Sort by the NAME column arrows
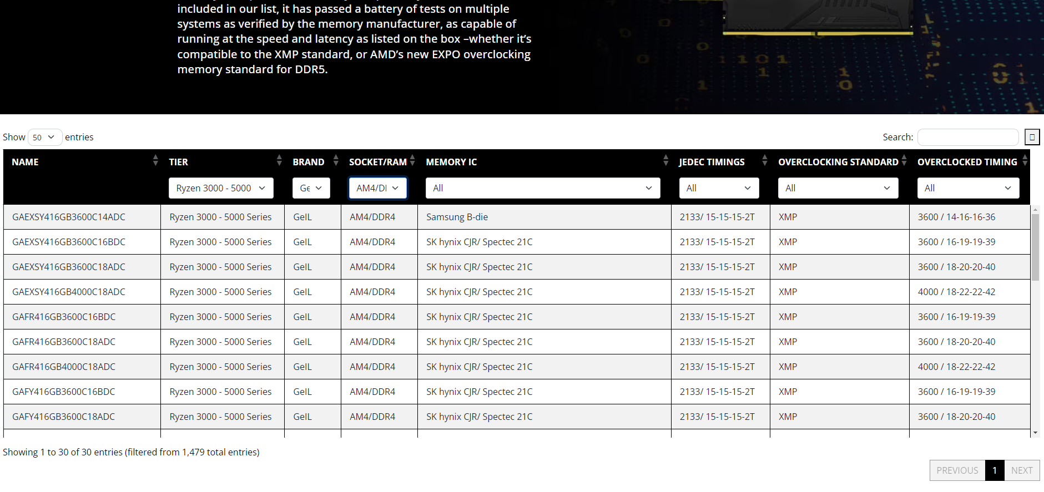This screenshot has height=492, width=1044. [155, 161]
